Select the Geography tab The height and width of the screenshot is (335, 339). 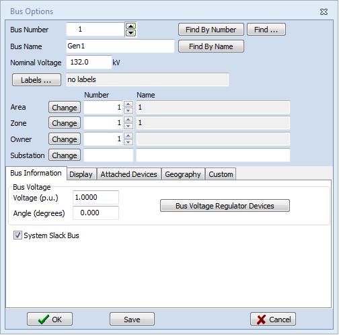(183, 174)
